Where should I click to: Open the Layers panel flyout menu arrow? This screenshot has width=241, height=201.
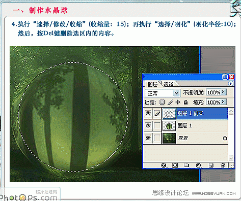click(x=231, y=84)
